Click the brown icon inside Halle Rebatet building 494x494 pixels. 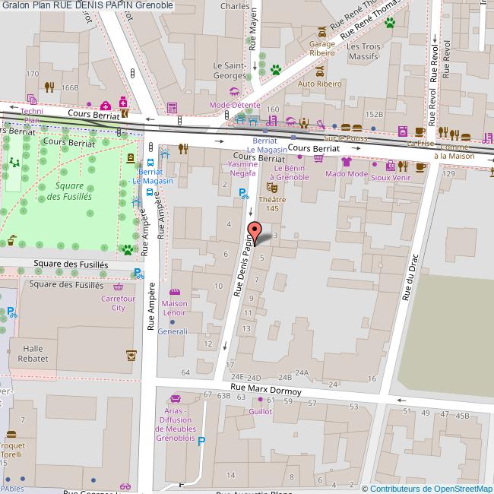pyautogui.click(x=131, y=355)
